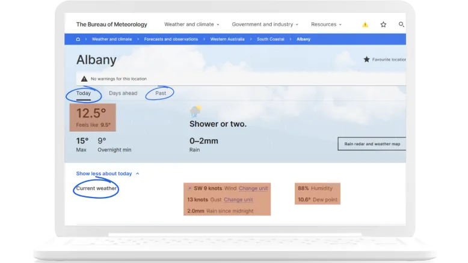Screen dimensions: 468x263
Task: Click the Current weather heading
Action: (96, 188)
